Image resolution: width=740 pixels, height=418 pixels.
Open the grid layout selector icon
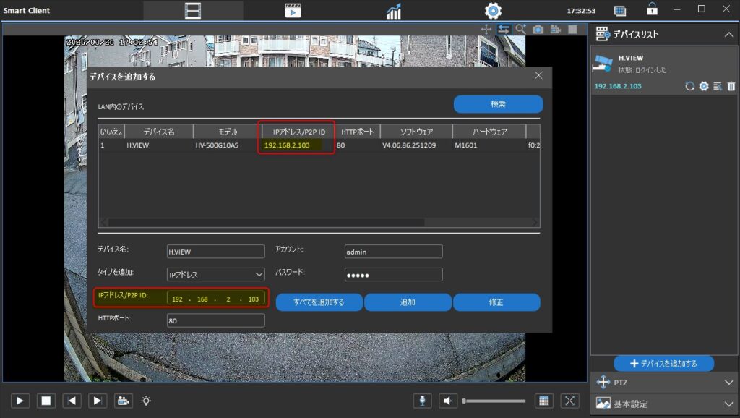544,401
